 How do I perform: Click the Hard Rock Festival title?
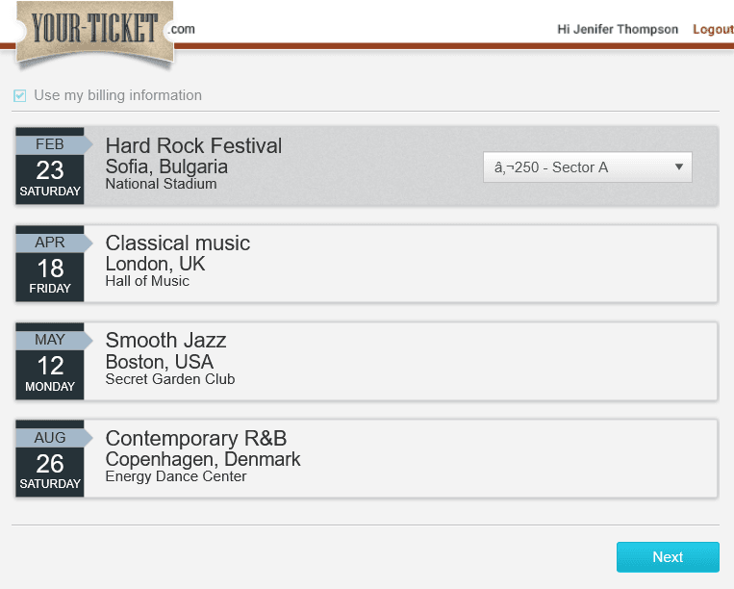pyautogui.click(x=193, y=145)
